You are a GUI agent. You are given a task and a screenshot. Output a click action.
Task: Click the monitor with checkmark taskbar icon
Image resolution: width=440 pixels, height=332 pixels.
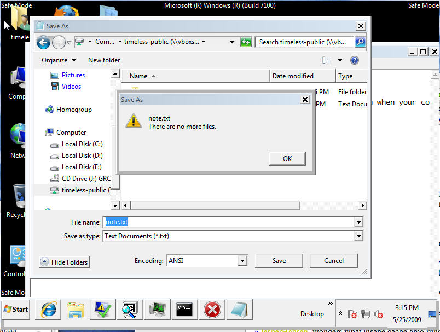(x=102, y=310)
